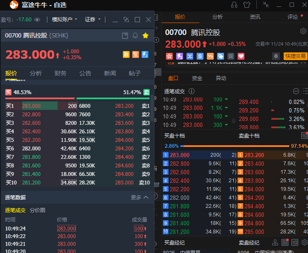This screenshot has width=308, height=253.
Task: Toggle the price alert bell beside 快捷交易
Action: (x=276, y=56)
